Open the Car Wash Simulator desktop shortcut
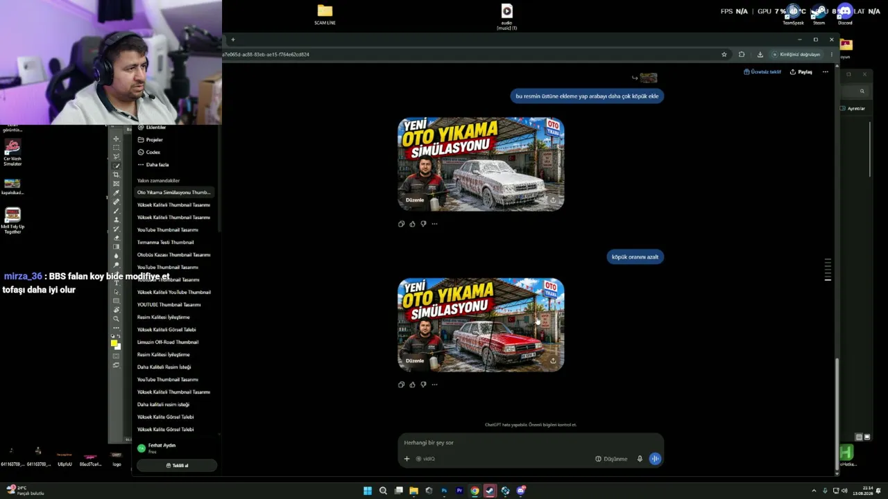The width and height of the screenshot is (888, 499). (x=12, y=152)
